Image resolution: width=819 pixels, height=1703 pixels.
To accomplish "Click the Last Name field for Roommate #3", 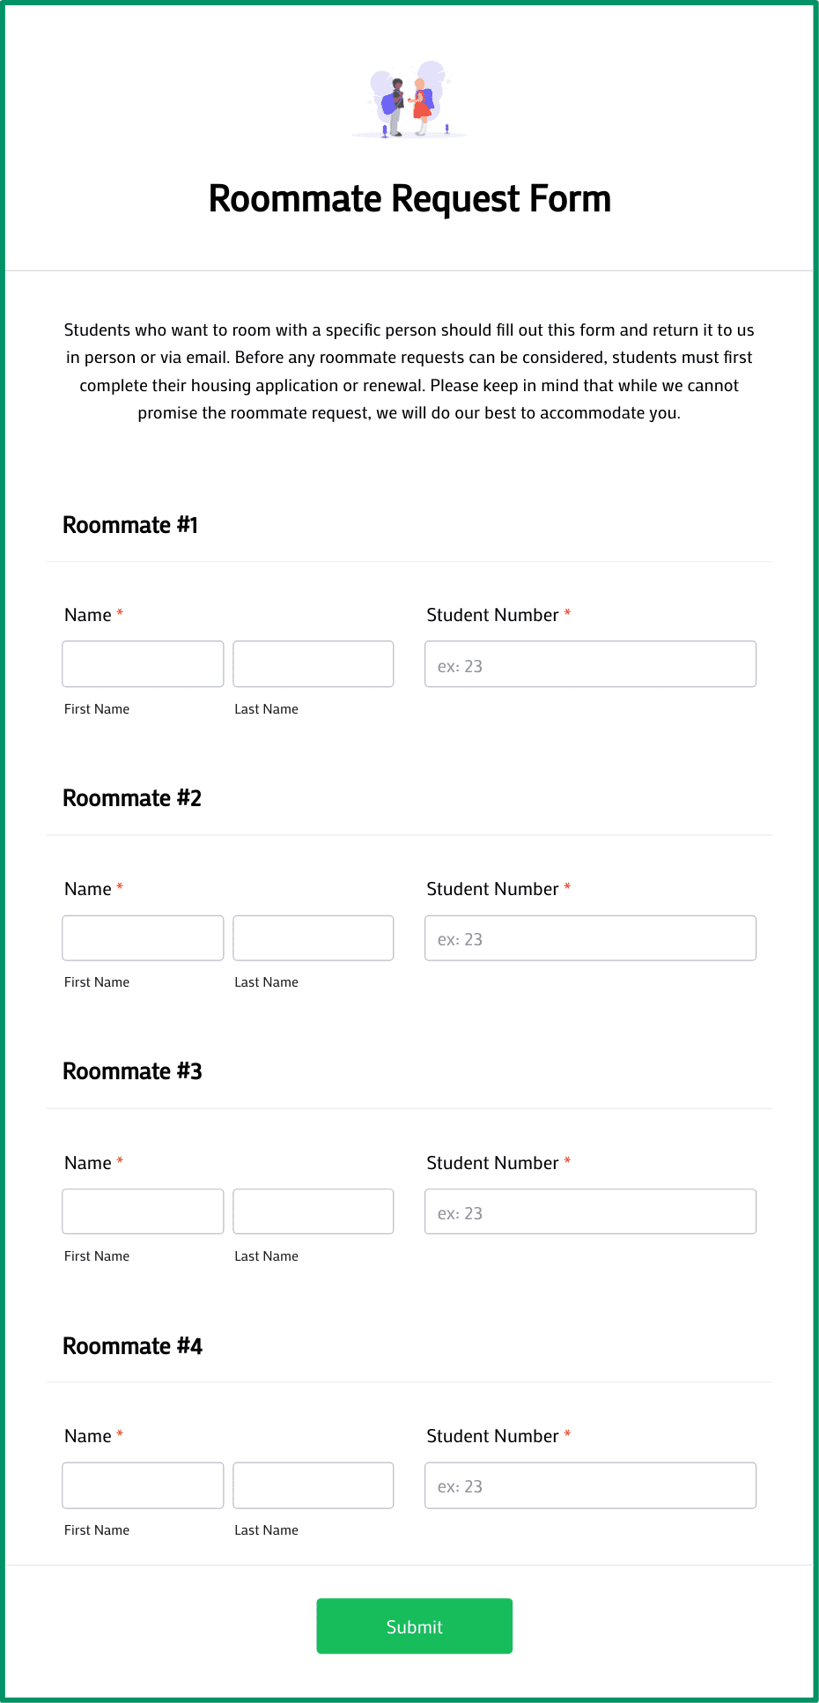I will tap(313, 1211).
